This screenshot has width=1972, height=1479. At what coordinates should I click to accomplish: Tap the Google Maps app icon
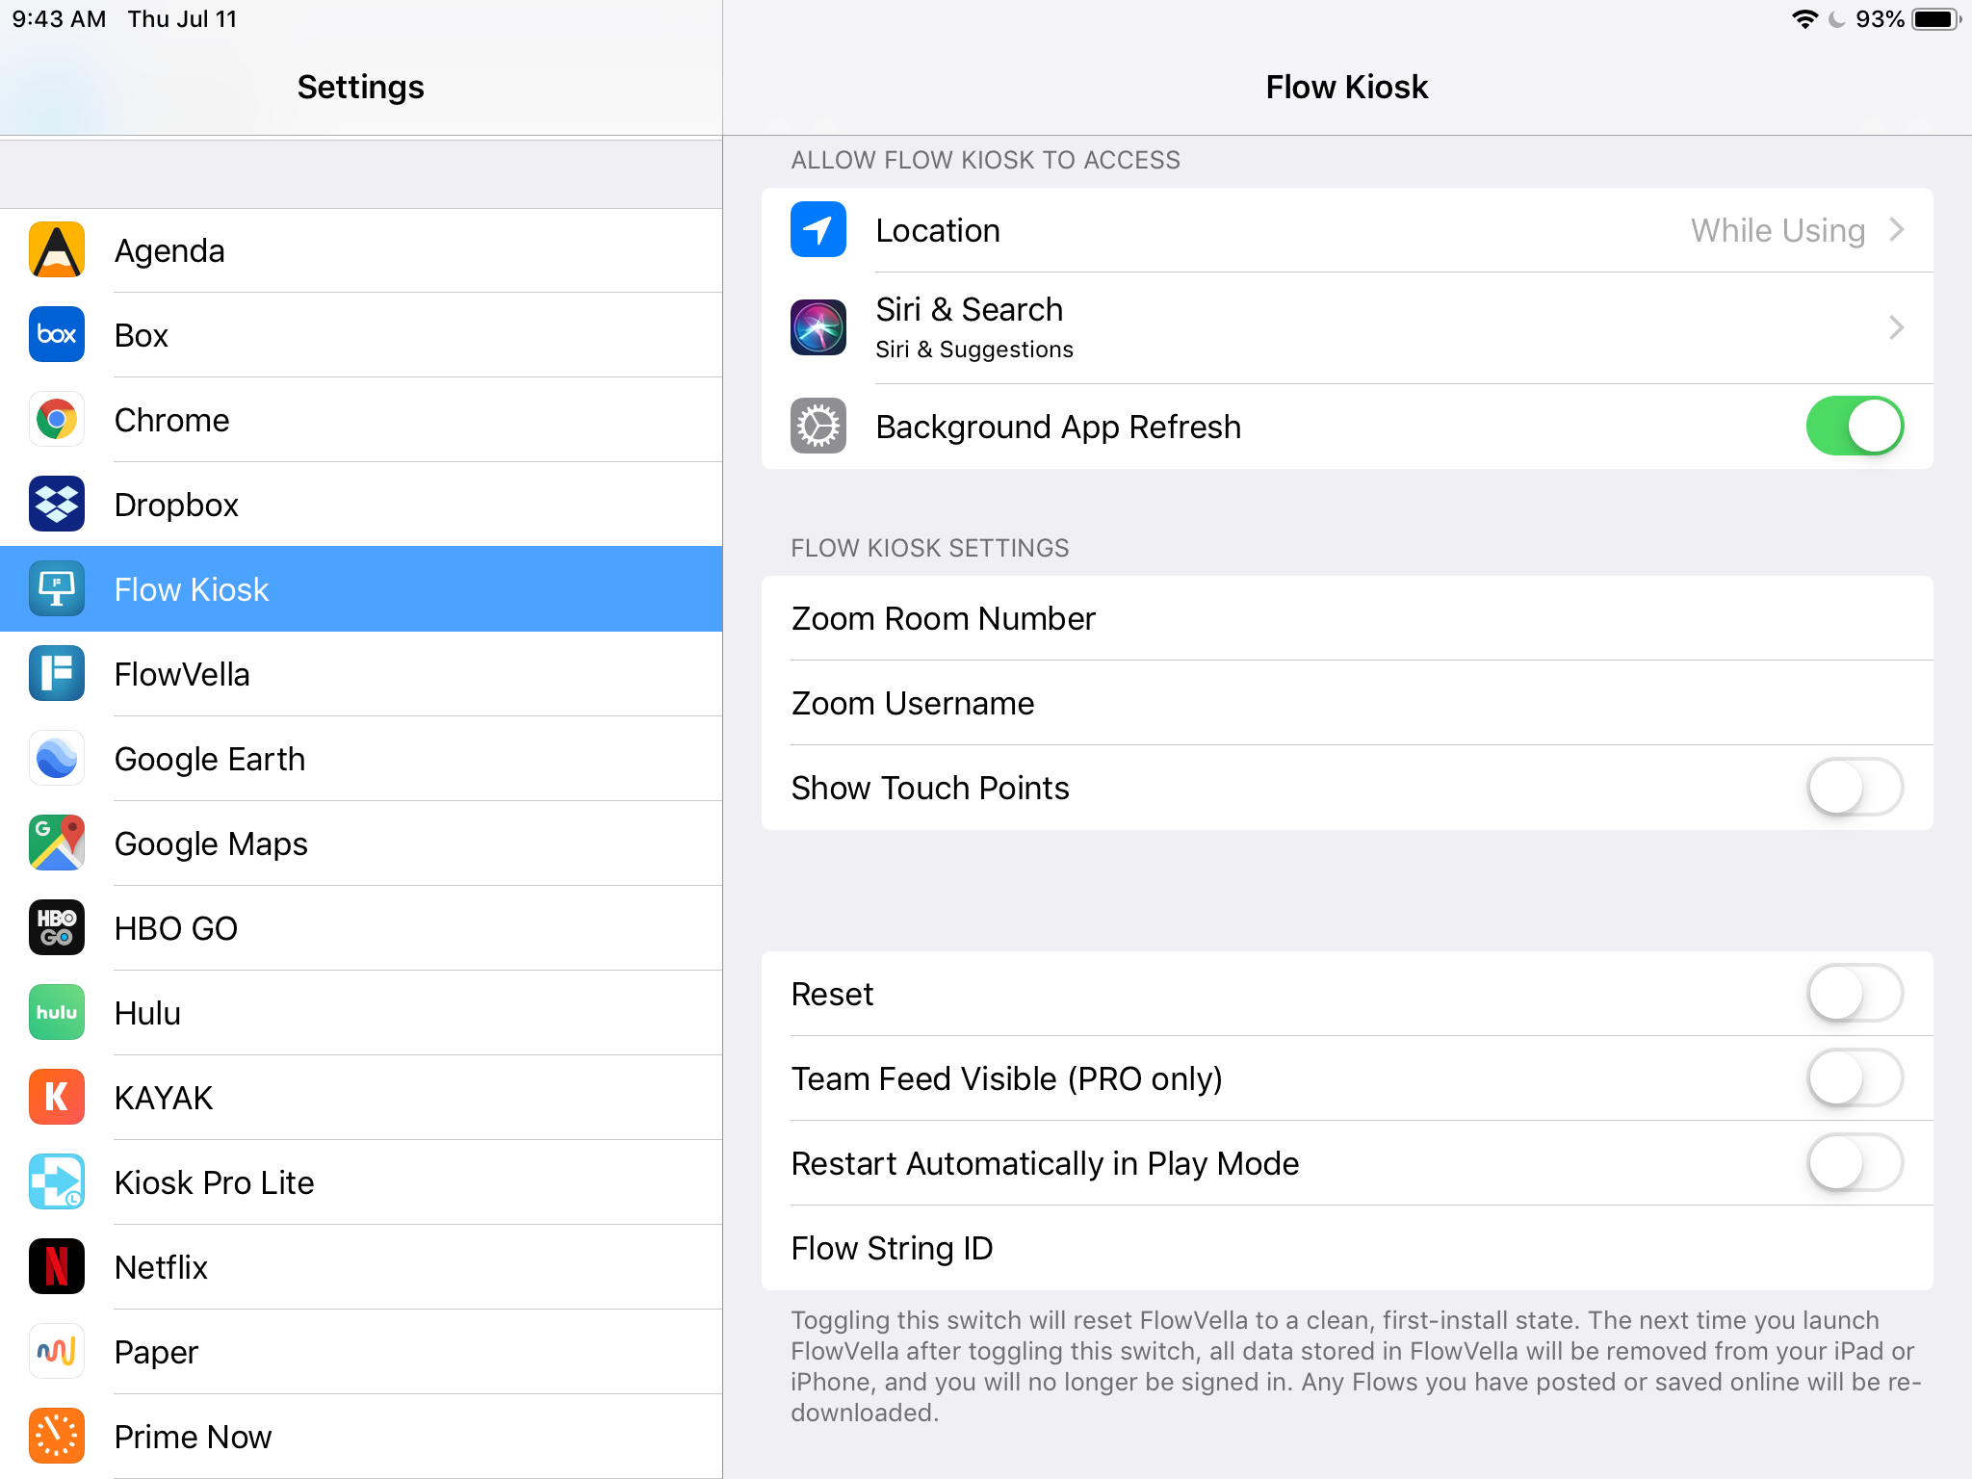(57, 843)
